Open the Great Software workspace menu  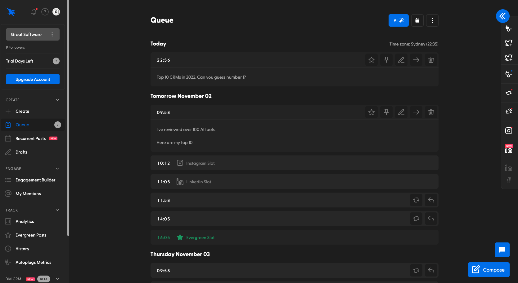click(x=52, y=34)
